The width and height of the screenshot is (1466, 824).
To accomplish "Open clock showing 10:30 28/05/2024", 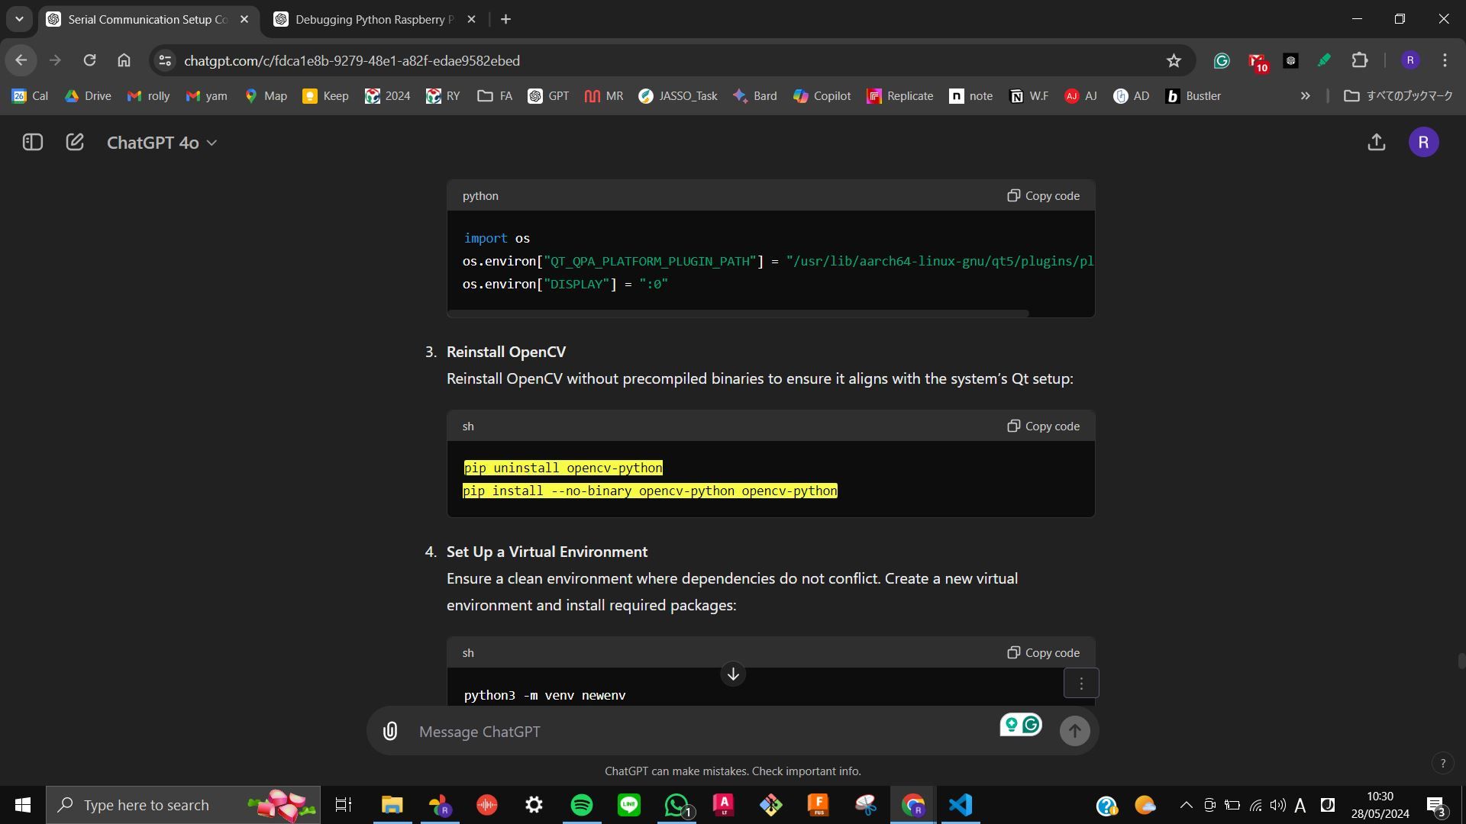I will tap(1380, 805).
